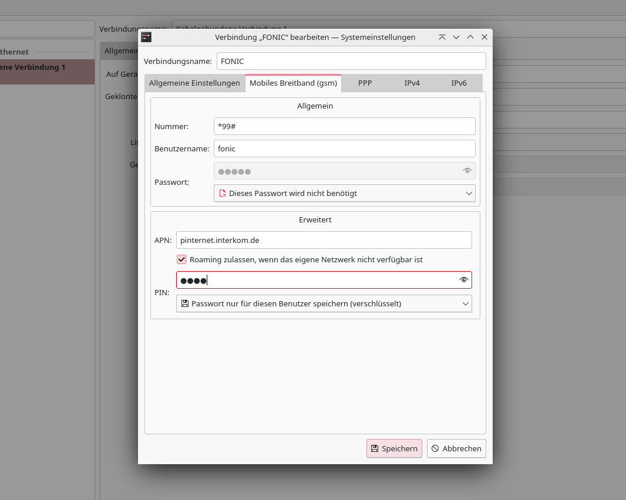The image size is (626, 500).
Task: Select the Mobiles Breitband (gsm) tab
Action: (294, 83)
